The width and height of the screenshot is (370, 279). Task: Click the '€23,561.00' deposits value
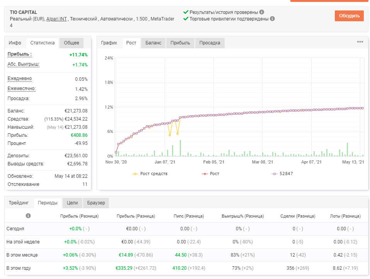point(76,156)
